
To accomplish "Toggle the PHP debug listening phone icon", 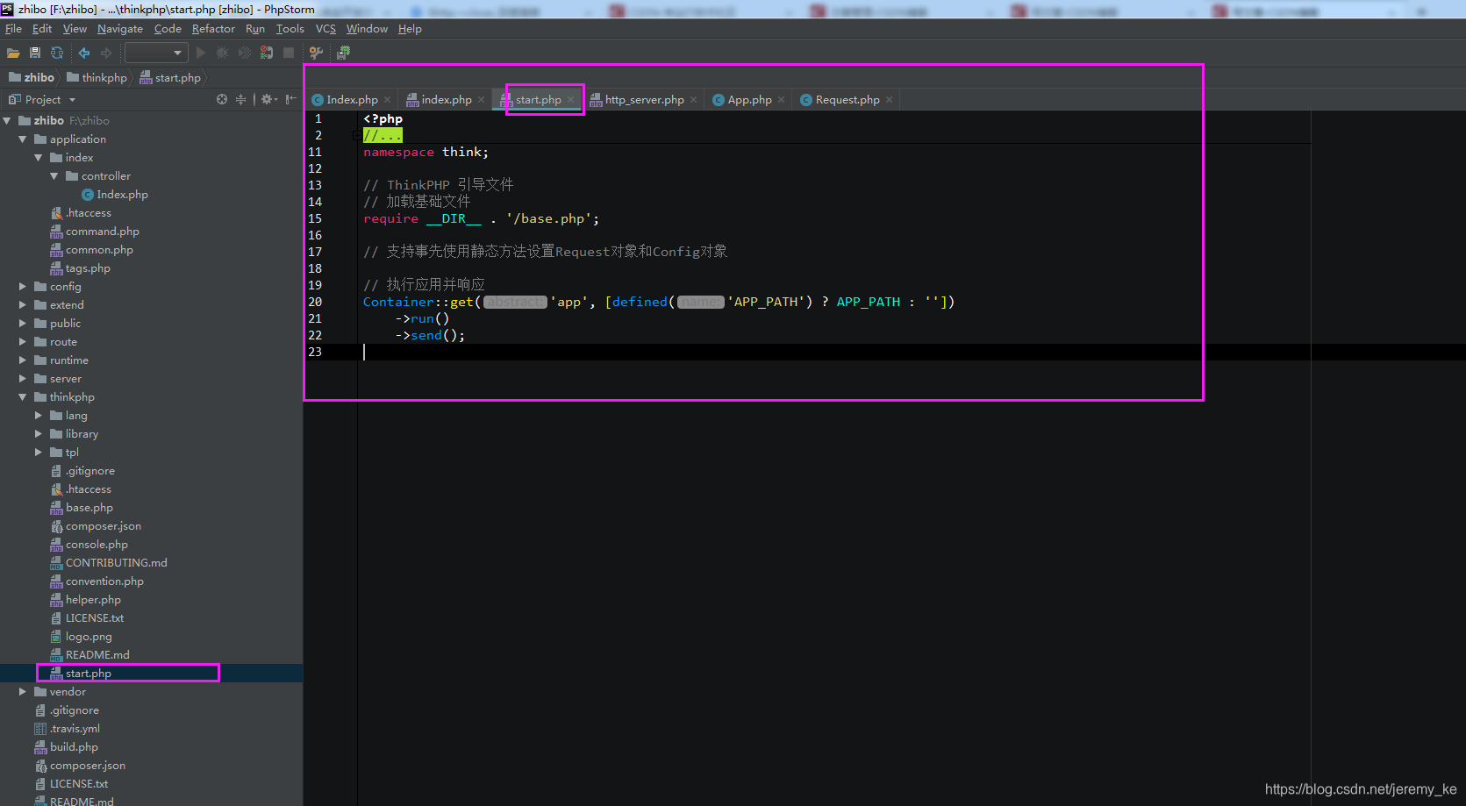I will coord(267,53).
